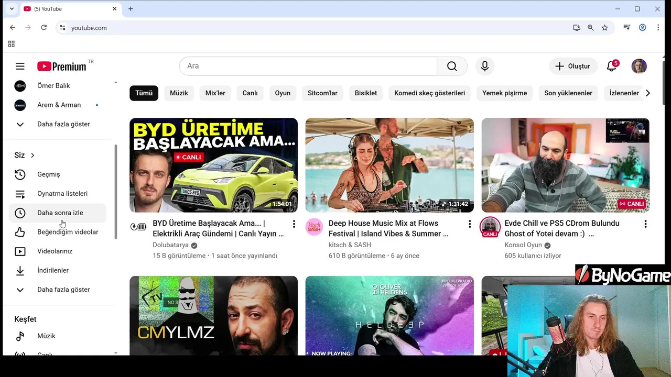Image resolution: width=671 pixels, height=377 pixels.
Task: Open Evde Chill ve PS5 video title
Action: coord(562,228)
